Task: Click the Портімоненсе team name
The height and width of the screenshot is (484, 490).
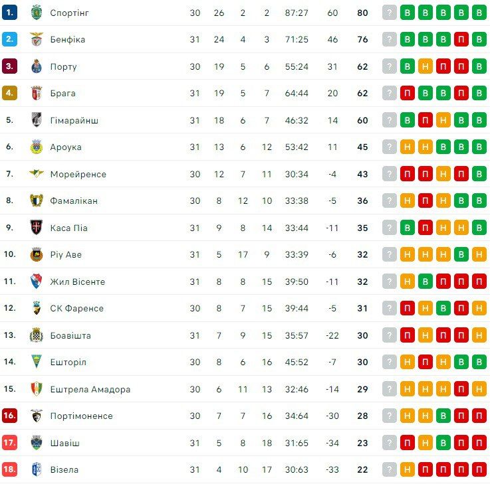Action: click(81, 416)
